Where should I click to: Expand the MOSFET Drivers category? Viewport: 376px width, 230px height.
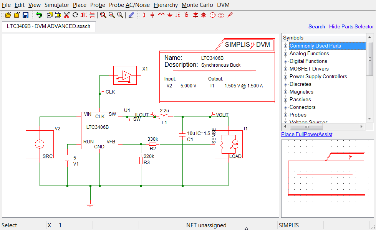coord(285,69)
